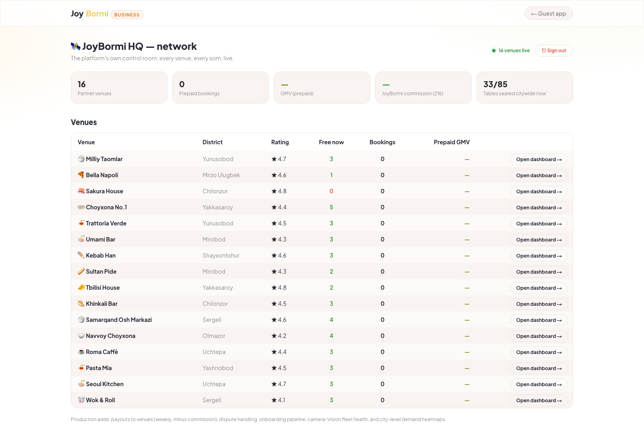Select the Tables seated citywide stat card
Image resolution: width=644 pixels, height=442 pixels.
click(525, 88)
